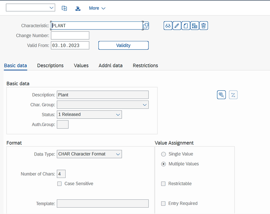Open the Descriptions tab

[50, 66]
